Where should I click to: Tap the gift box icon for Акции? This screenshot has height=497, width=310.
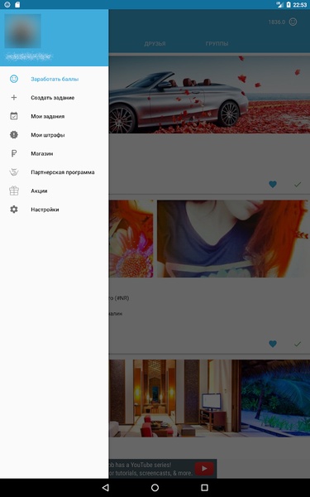[14, 191]
